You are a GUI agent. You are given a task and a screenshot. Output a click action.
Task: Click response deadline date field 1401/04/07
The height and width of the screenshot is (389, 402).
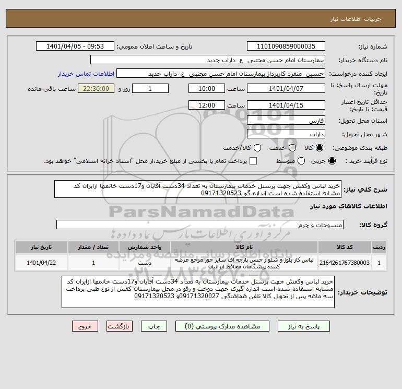click(286, 88)
